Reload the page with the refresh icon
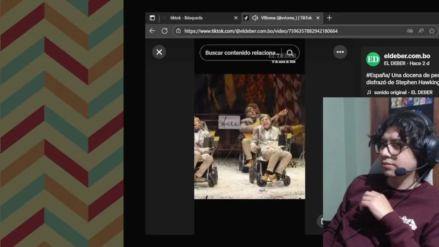The width and height of the screenshot is (439, 247). [x=165, y=31]
